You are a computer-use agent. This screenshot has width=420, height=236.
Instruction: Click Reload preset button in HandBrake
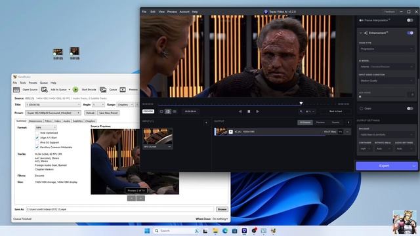coord(90,113)
